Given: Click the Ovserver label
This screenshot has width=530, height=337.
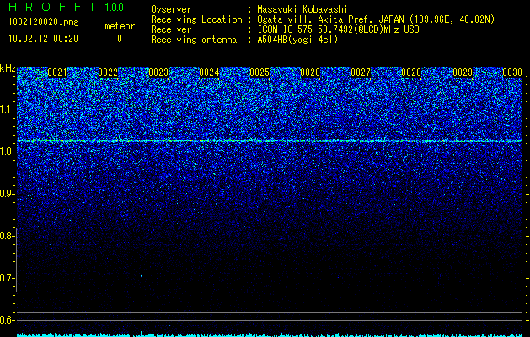Looking at the screenshot, I should click(171, 9).
